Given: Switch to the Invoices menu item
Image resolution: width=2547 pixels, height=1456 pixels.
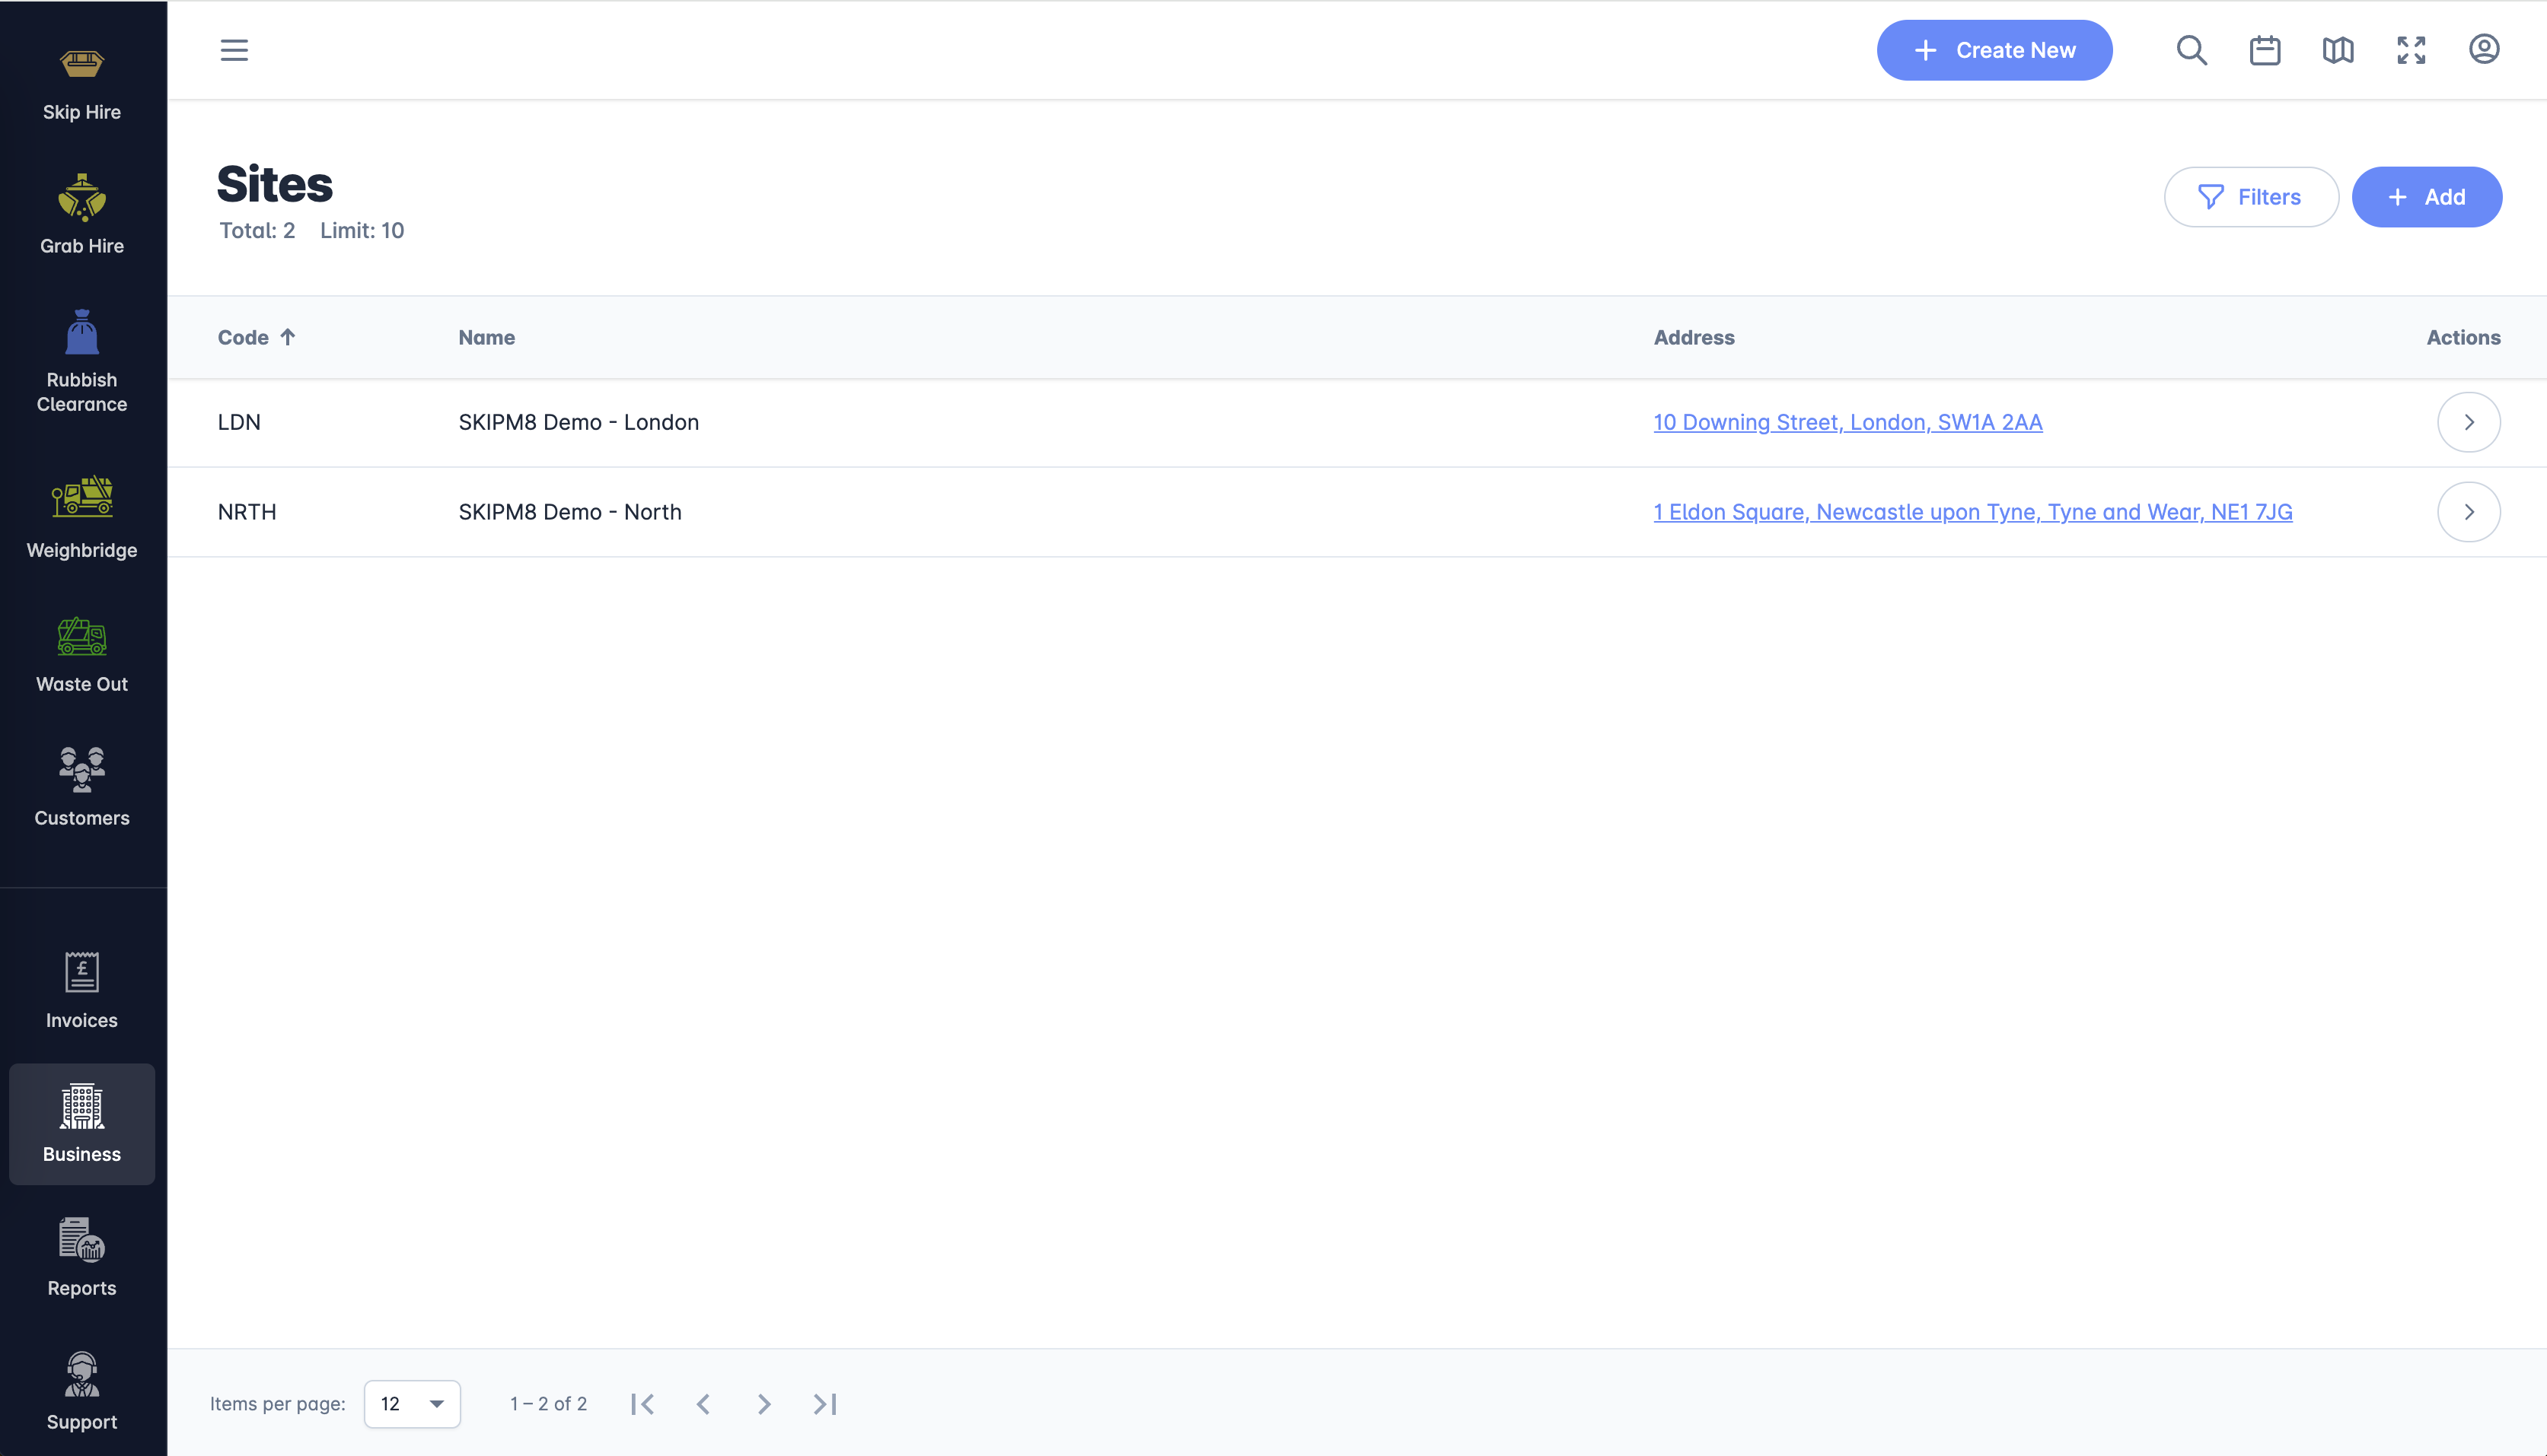Looking at the screenshot, I should 82,990.
